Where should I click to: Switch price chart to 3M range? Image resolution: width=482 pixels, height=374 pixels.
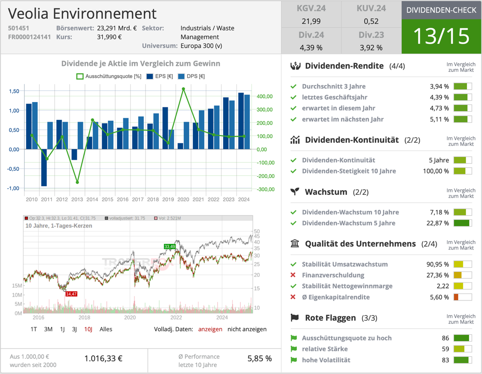click(x=48, y=329)
